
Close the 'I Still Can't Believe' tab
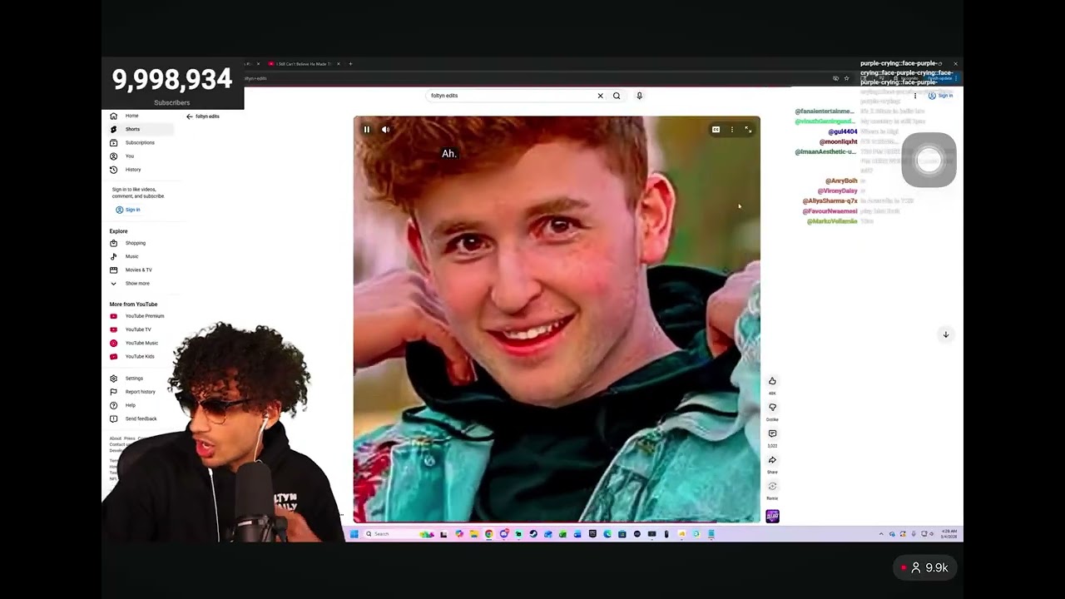[x=338, y=64]
